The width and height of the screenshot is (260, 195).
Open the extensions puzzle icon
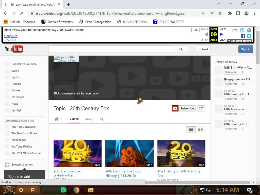pyautogui.click(x=230, y=13)
